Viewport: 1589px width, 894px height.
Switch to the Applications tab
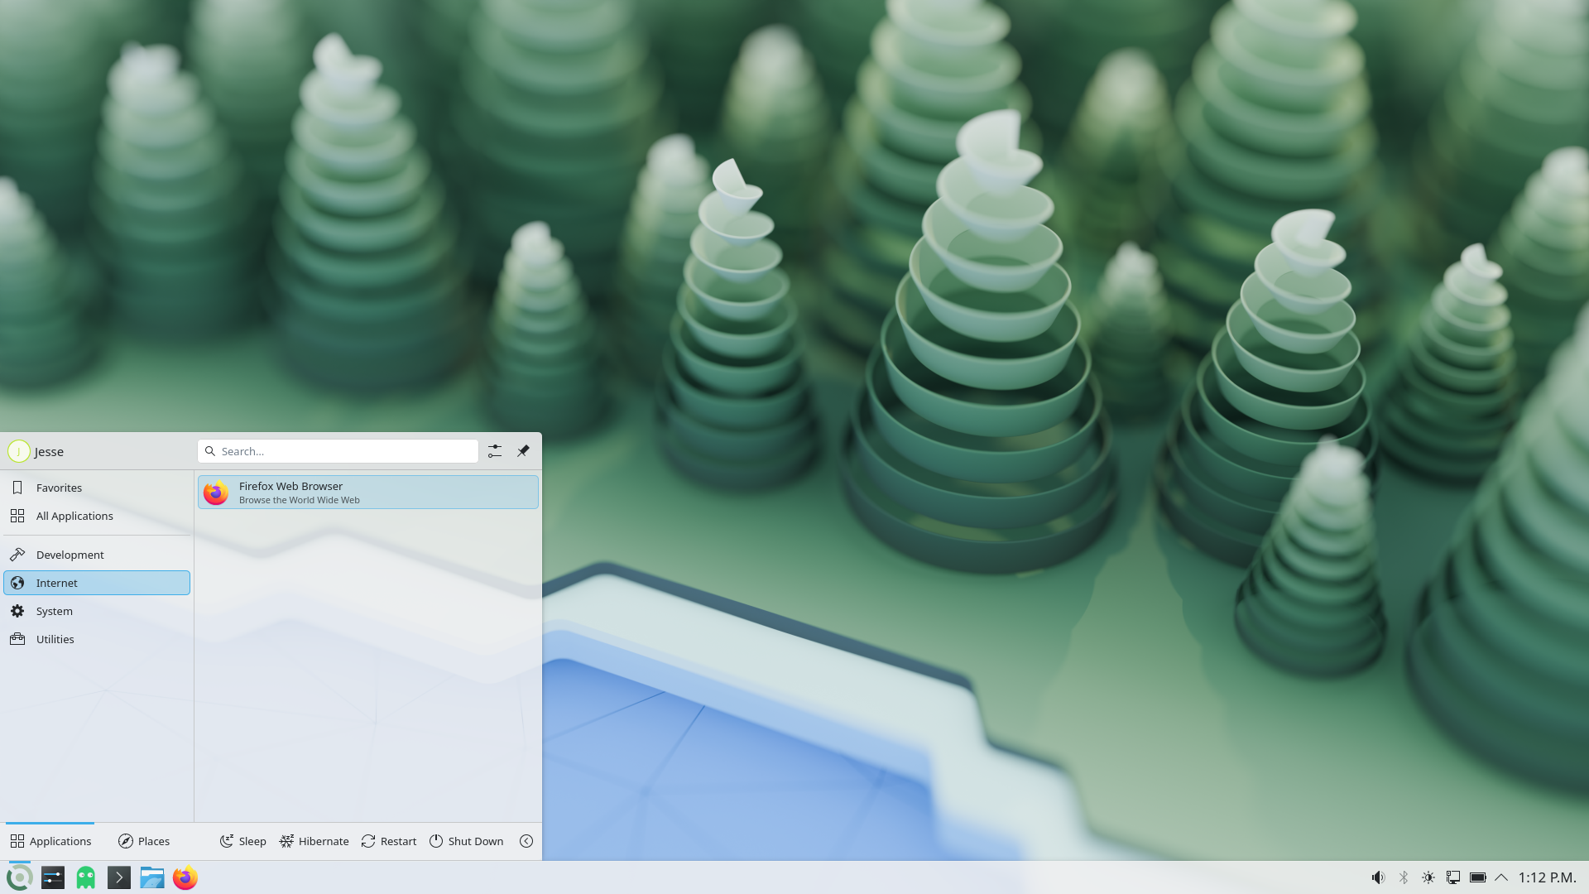[50, 841]
